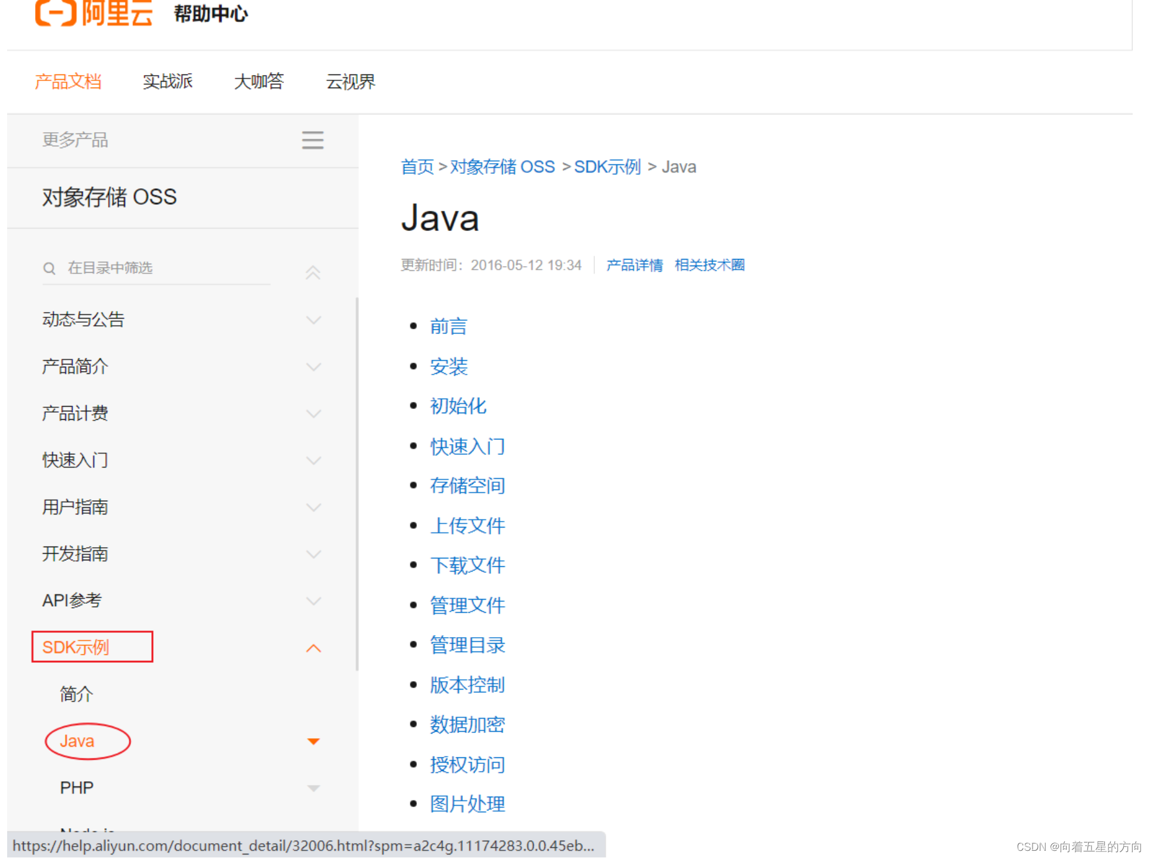The image size is (1150, 858).
Task: Click the 安装 link
Action: click(448, 366)
